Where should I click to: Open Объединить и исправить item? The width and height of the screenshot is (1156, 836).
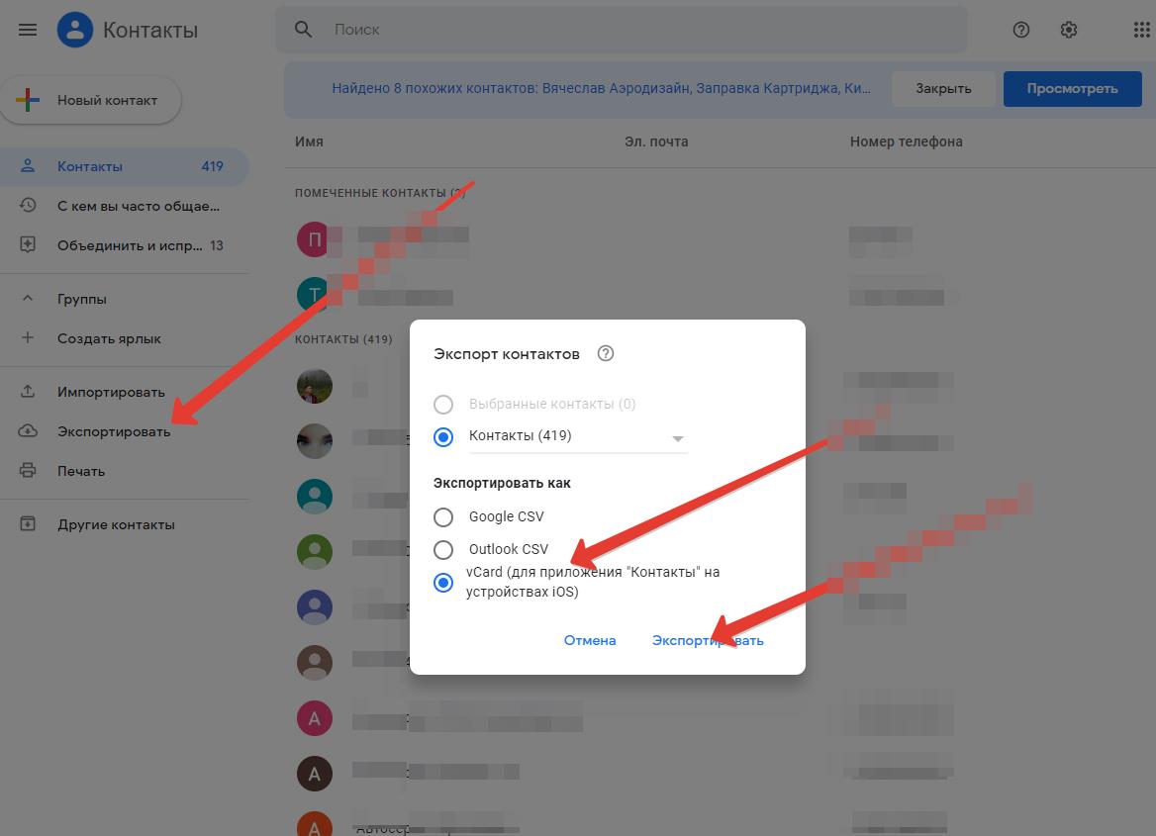pyautogui.click(x=124, y=245)
